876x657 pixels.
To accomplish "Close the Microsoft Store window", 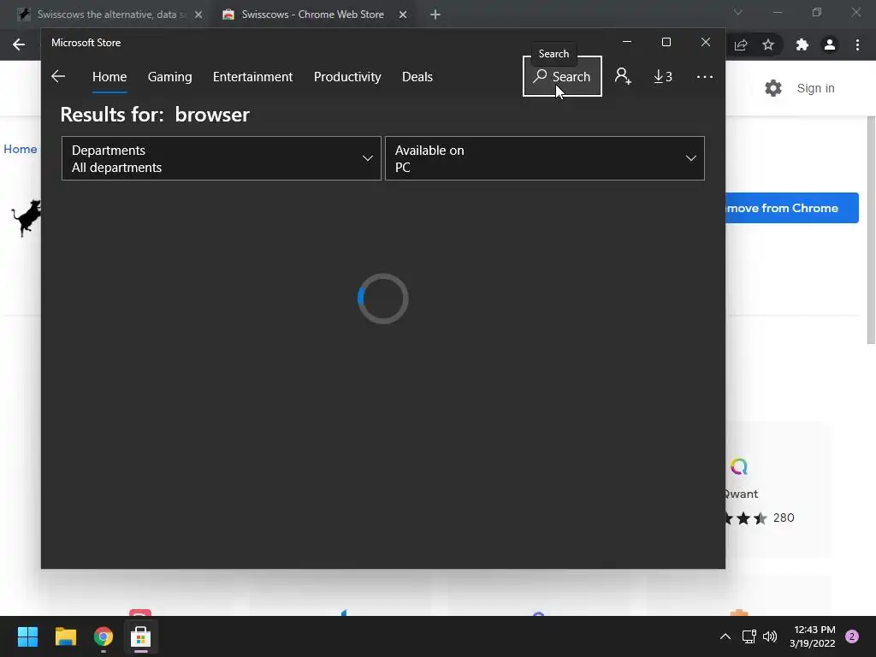I will [706, 43].
